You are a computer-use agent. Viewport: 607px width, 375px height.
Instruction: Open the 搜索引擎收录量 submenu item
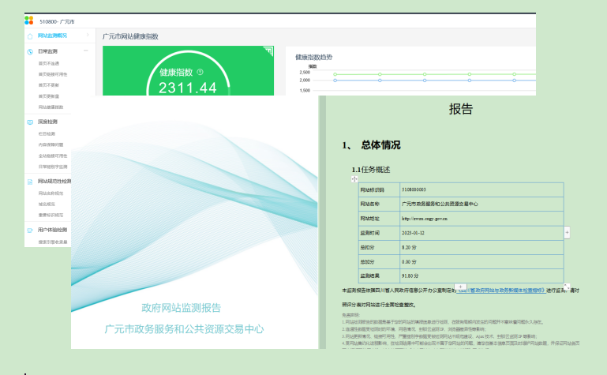[x=53, y=242]
